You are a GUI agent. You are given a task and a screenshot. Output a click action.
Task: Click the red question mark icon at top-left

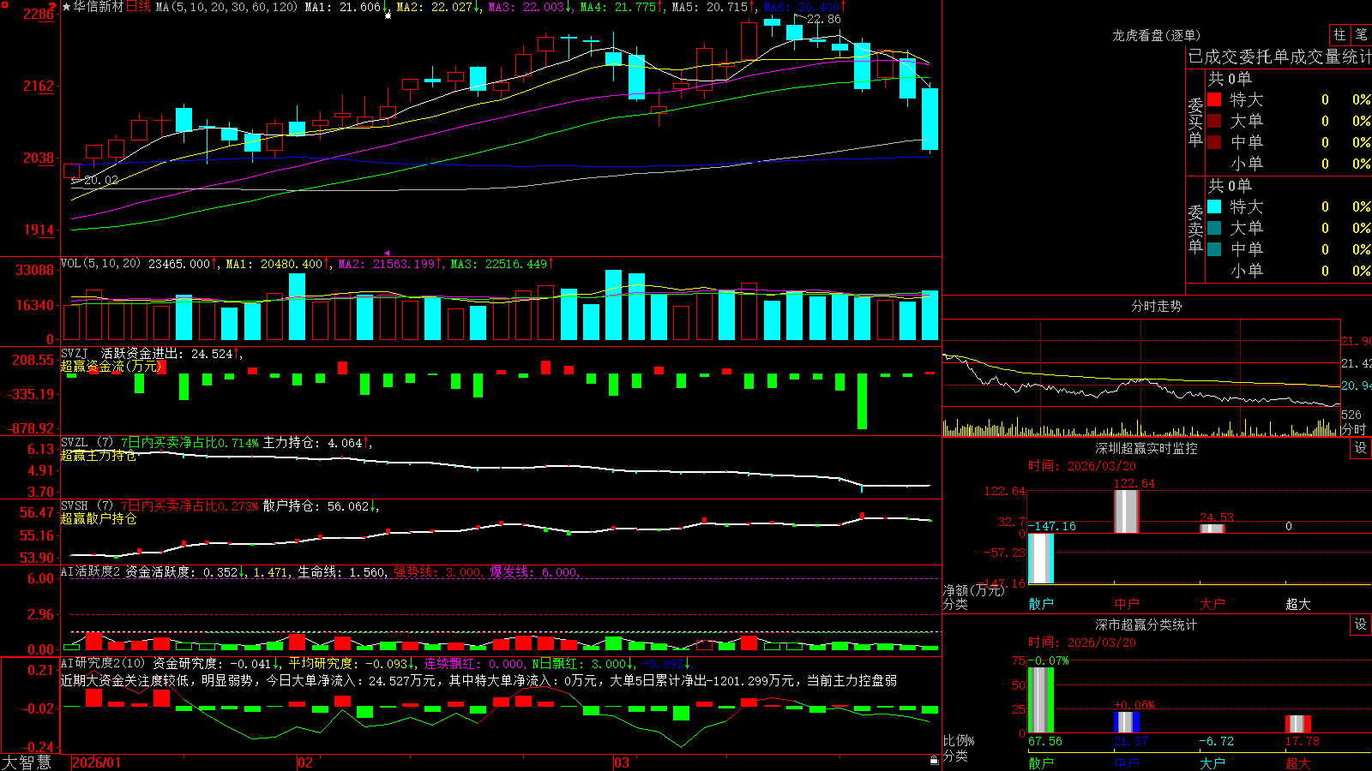(x=53, y=6)
